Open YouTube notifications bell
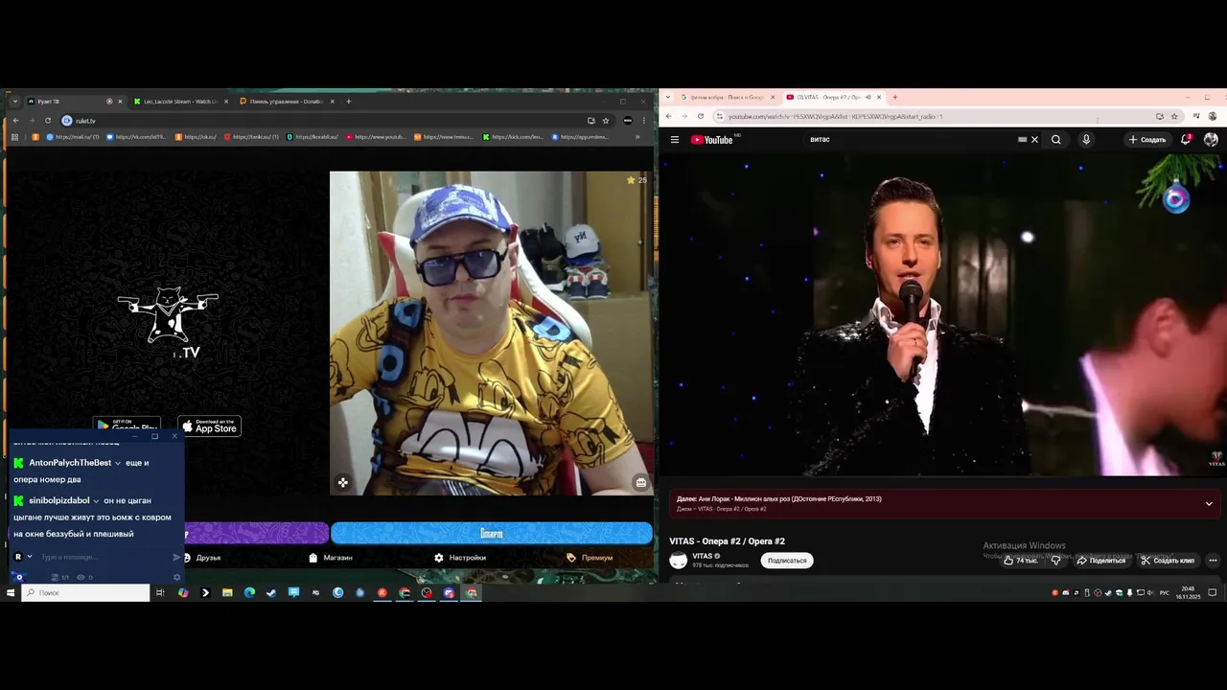 1186,140
